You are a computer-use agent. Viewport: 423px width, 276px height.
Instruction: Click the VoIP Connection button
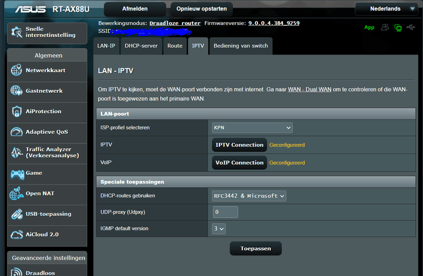pyautogui.click(x=240, y=163)
